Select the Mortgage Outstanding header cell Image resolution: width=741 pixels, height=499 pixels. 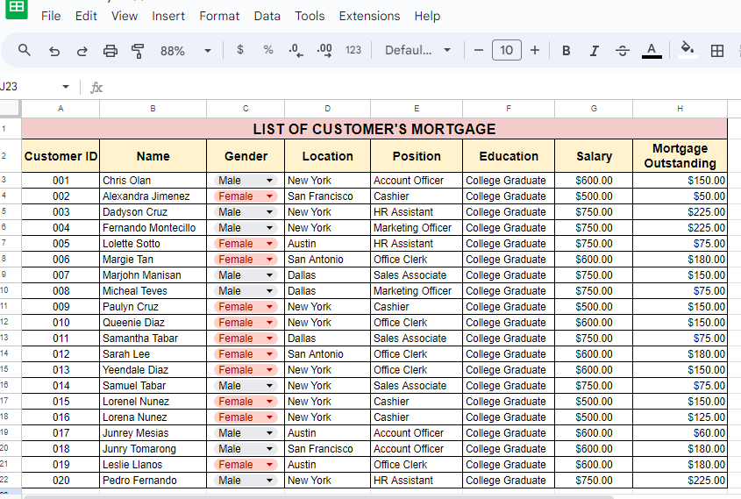click(x=680, y=156)
